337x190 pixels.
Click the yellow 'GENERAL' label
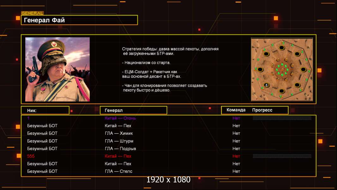tap(32, 13)
